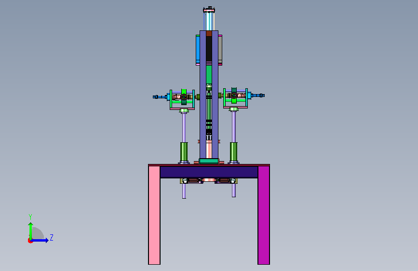The height and width of the screenshot is (271, 418).
Task: Click the right horizontal clamp assembly bracket
Action: pos(235,98)
